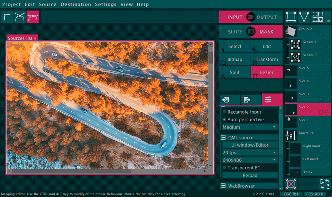
Task: Select the corner point Bezier mode icon
Action: (7, 17)
